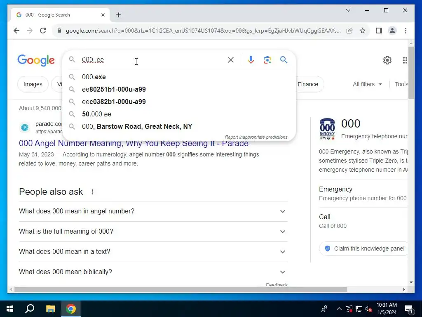Open Windows taskbar search
The image size is (422, 317).
click(x=30, y=309)
